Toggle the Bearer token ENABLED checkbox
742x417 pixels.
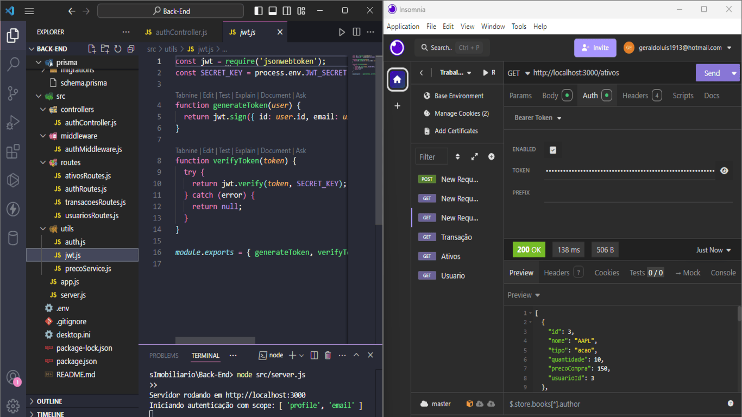pyautogui.click(x=553, y=150)
